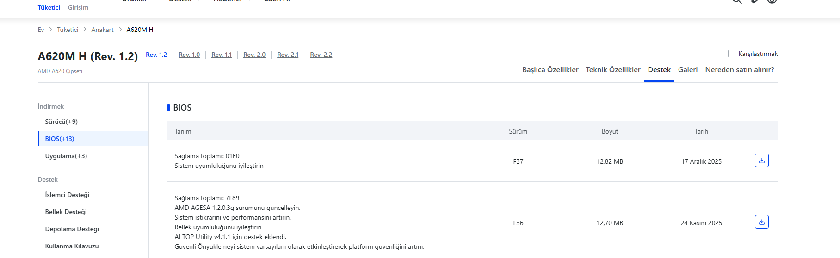The height and width of the screenshot is (258, 840).
Task: Click AMD A620 Çipseti subtitle
Action: pyautogui.click(x=60, y=71)
